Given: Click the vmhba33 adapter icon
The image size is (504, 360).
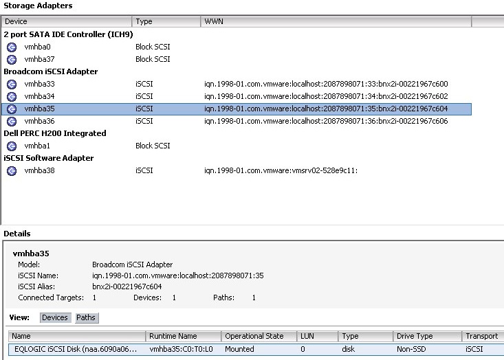Looking at the screenshot, I should tap(12, 84).
